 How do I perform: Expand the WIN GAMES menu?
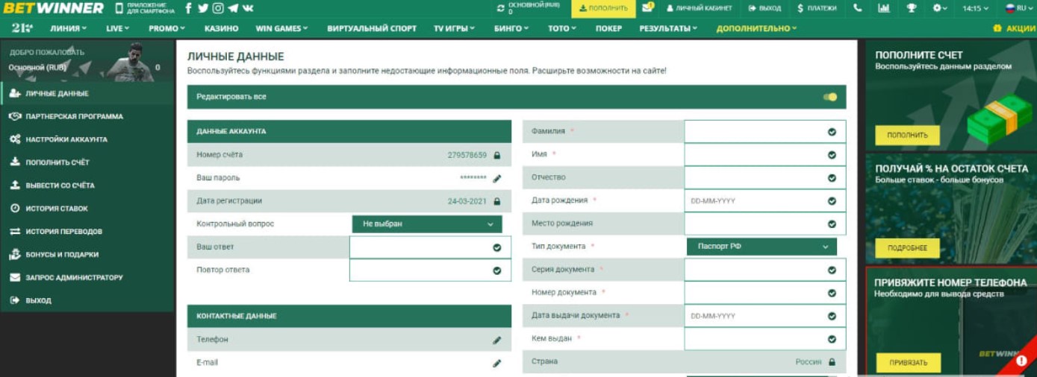(x=281, y=28)
